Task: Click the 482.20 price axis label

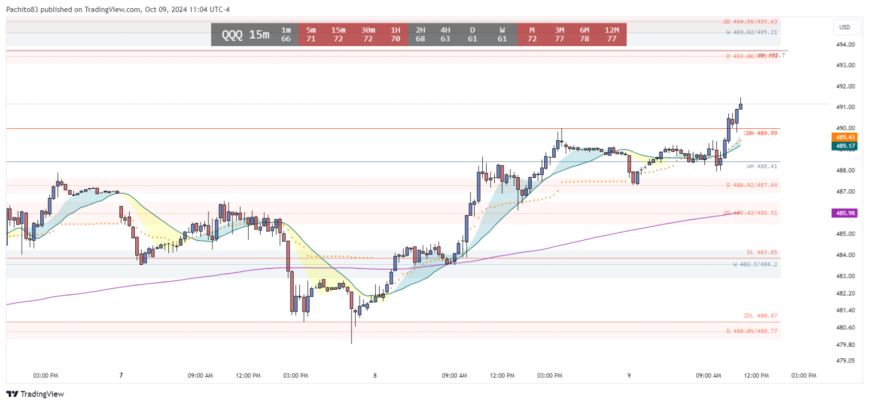Action: [x=845, y=294]
